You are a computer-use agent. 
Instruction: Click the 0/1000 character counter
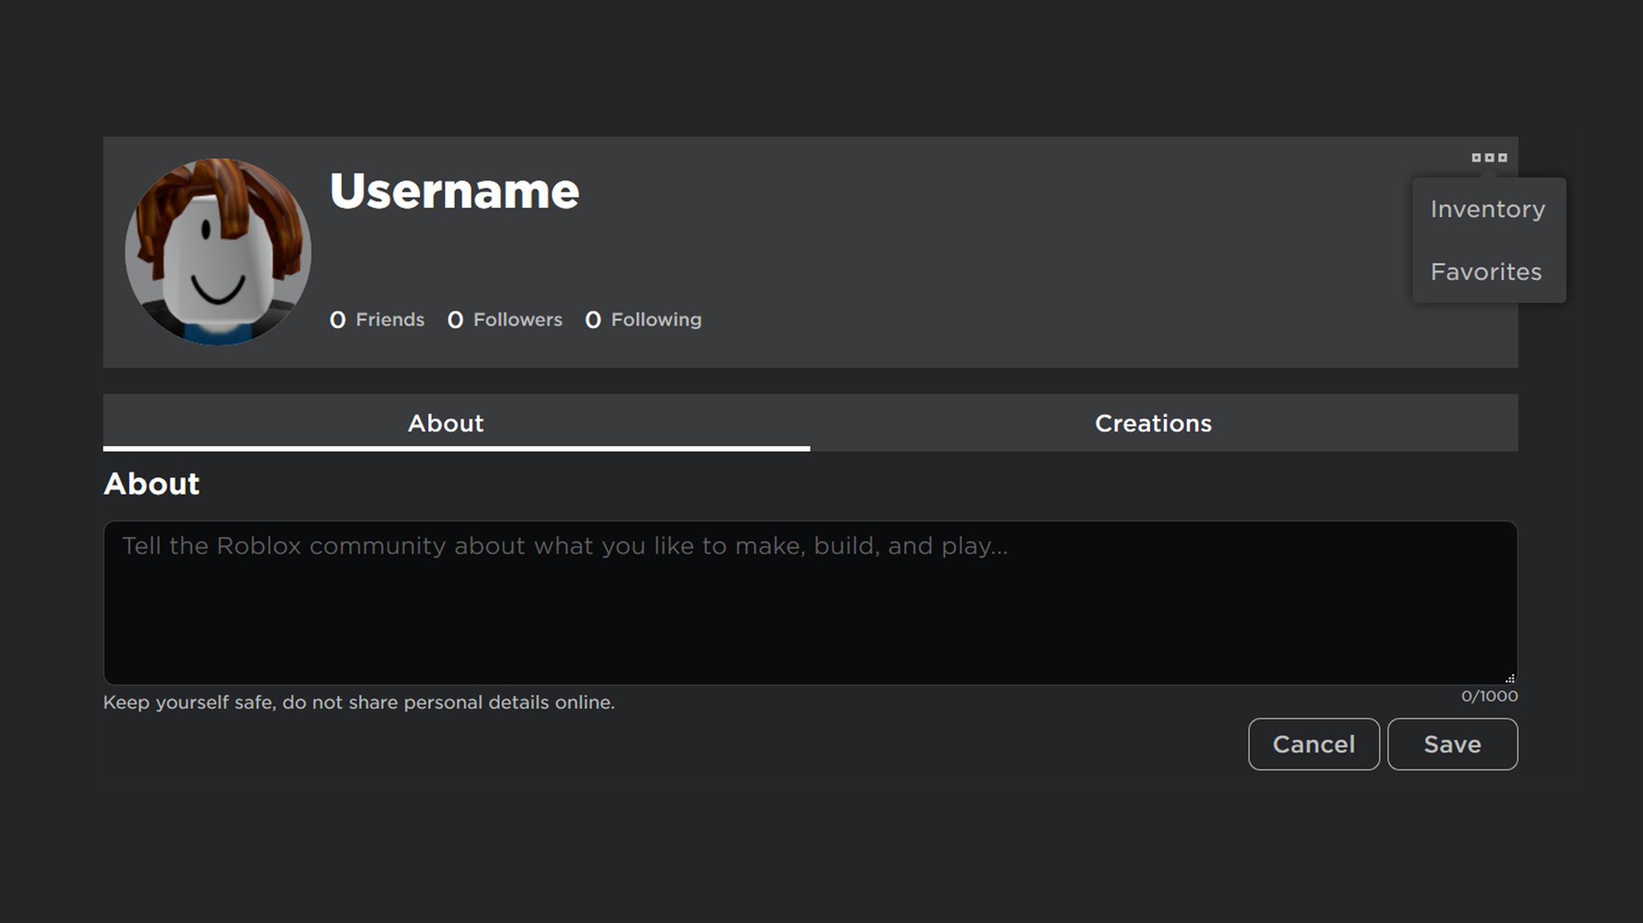[x=1489, y=696]
